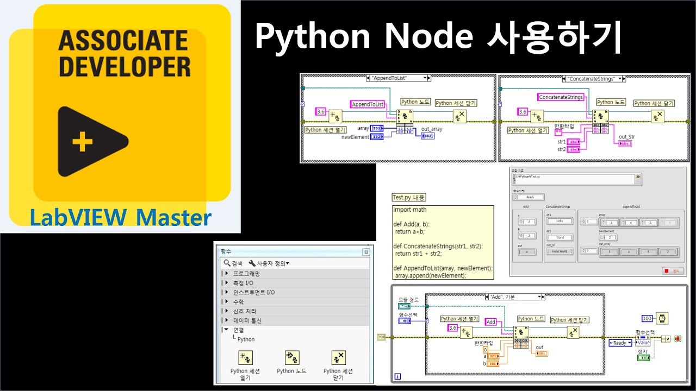The image size is (696, 391).
Task: Open the 함수선택 Ready ring on front panel
Action: 530,197
